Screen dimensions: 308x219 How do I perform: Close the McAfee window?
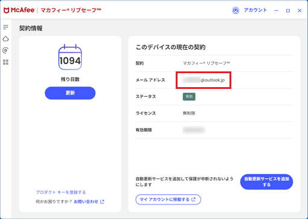pyautogui.click(x=300, y=10)
